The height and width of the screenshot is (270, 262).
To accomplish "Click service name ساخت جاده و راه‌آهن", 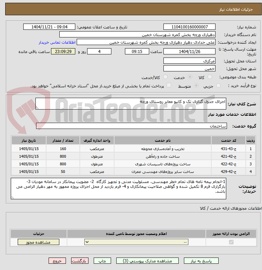I will (x=163, y=156).
